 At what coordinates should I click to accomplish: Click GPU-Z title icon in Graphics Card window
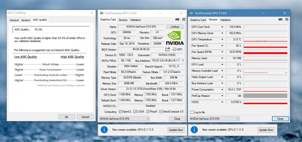tap(101, 13)
